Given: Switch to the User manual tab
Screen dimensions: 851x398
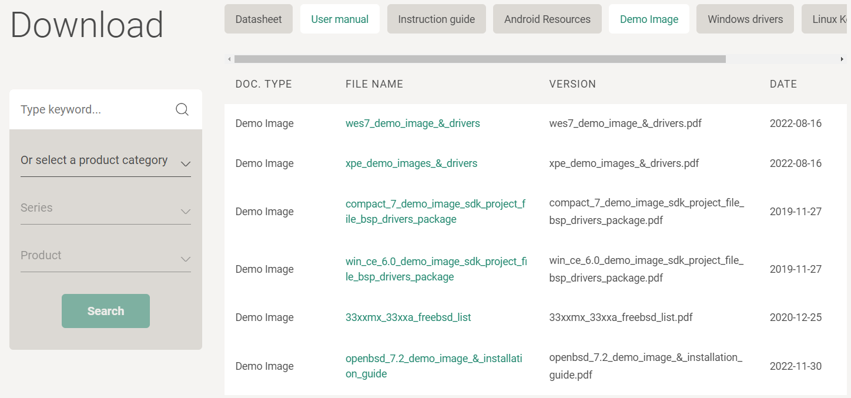Looking at the screenshot, I should coord(340,19).
